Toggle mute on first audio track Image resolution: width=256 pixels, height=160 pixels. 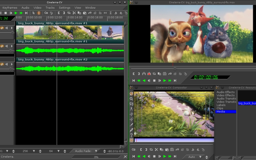[x=7, y=46]
